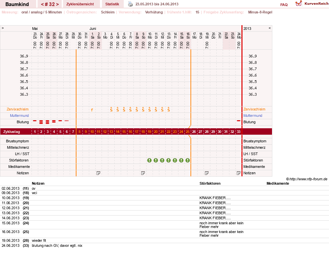Click the bleeding mark on cycle day 33

(238, 121)
